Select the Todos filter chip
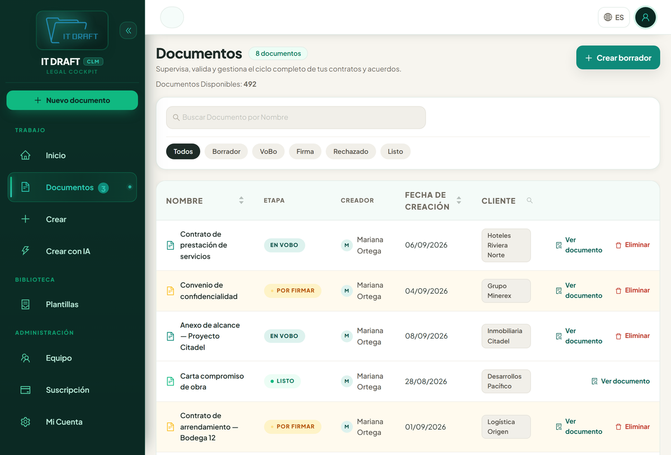Viewport: 671px width, 455px height. click(183, 152)
